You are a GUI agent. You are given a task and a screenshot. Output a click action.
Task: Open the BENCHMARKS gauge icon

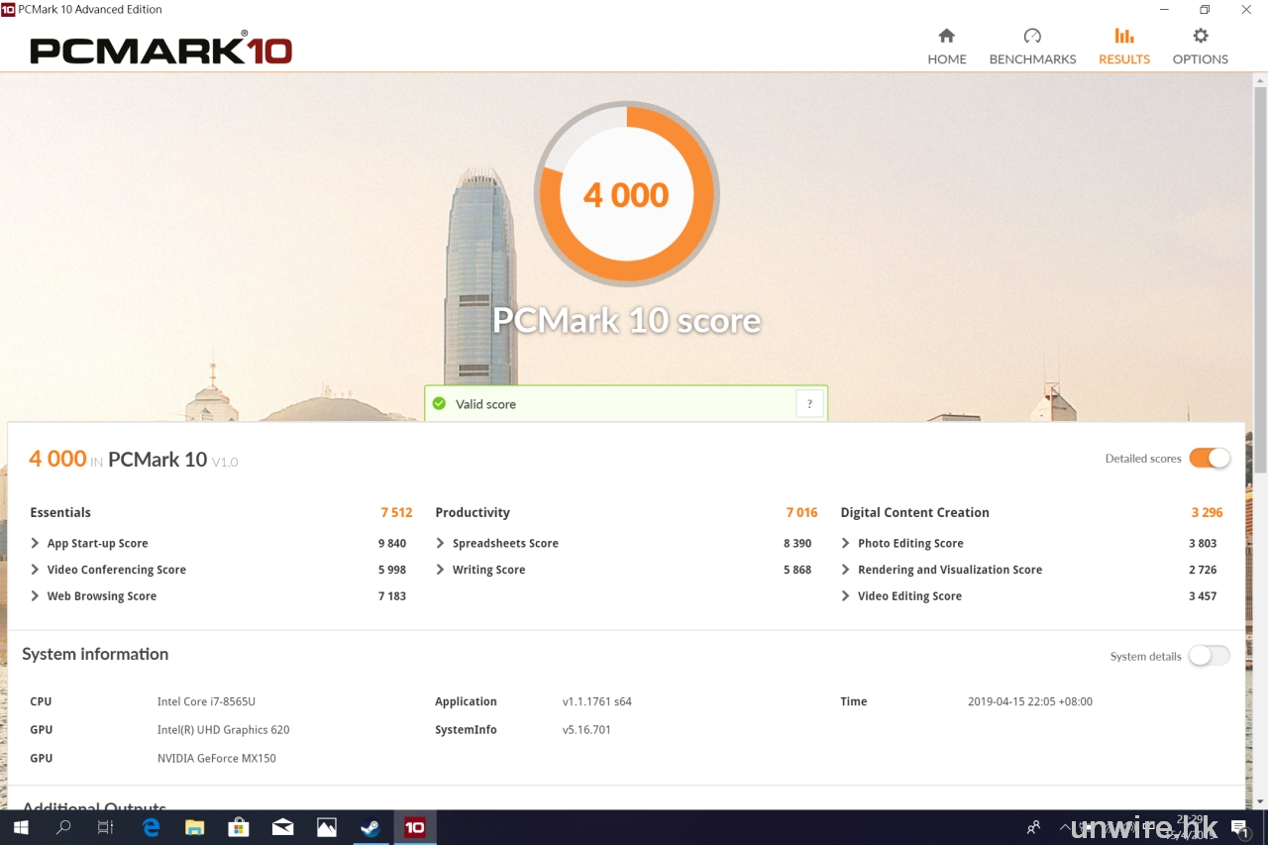pyautogui.click(x=1032, y=37)
